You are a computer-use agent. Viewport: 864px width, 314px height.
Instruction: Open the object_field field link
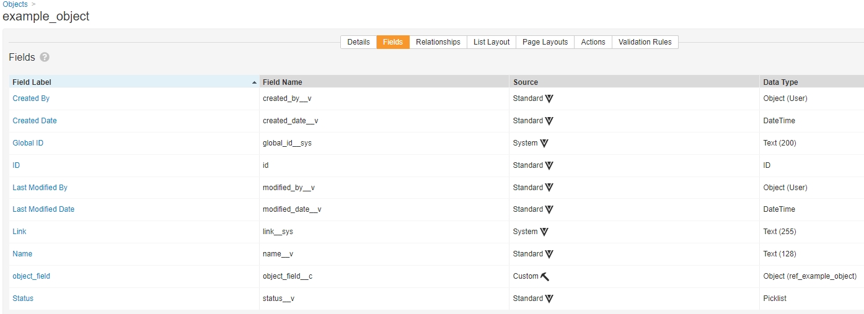pos(32,276)
